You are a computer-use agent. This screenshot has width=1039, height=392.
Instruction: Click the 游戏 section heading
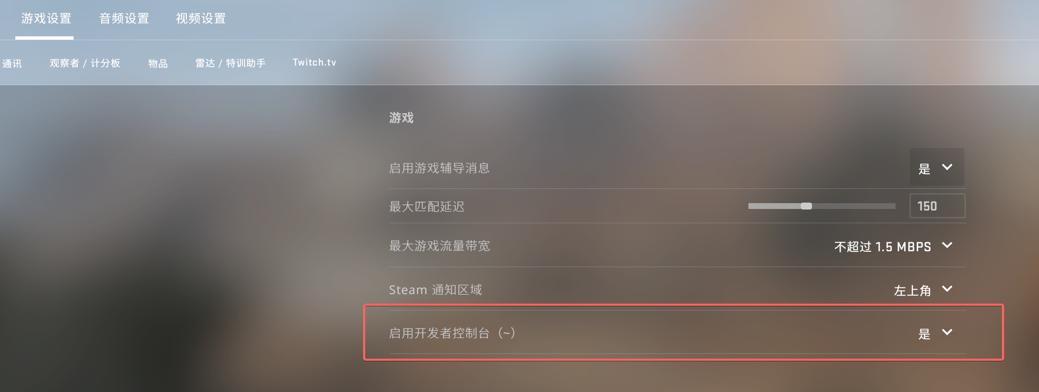coord(401,117)
